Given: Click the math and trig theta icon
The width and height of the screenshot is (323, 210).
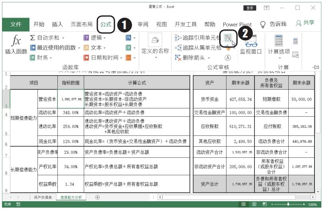Looking at the screenshot, I should 128,48.
